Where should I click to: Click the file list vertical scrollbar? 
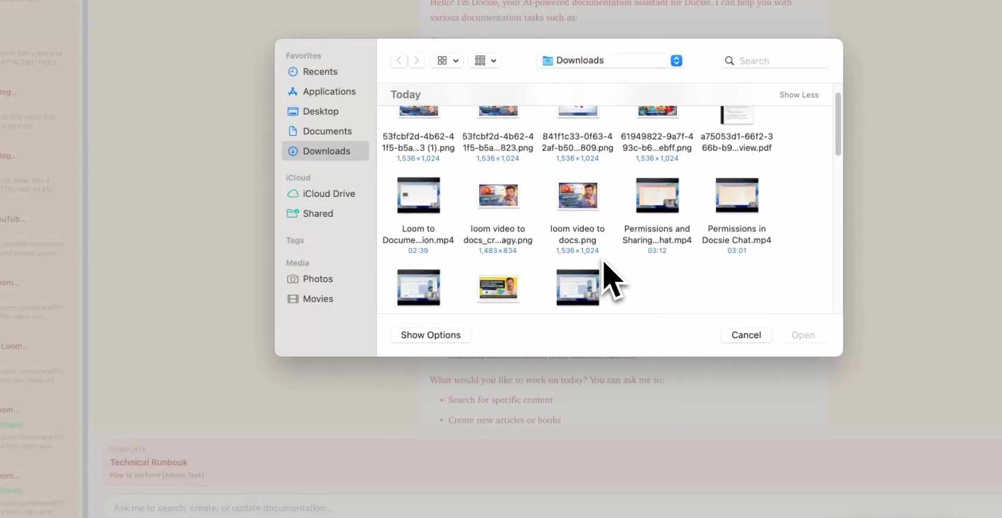click(838, 124)
